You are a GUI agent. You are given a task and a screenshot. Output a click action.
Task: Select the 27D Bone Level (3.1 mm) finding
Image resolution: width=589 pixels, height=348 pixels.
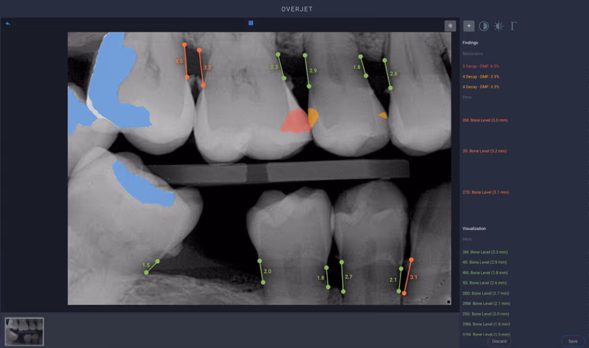[x=485, y=192]
